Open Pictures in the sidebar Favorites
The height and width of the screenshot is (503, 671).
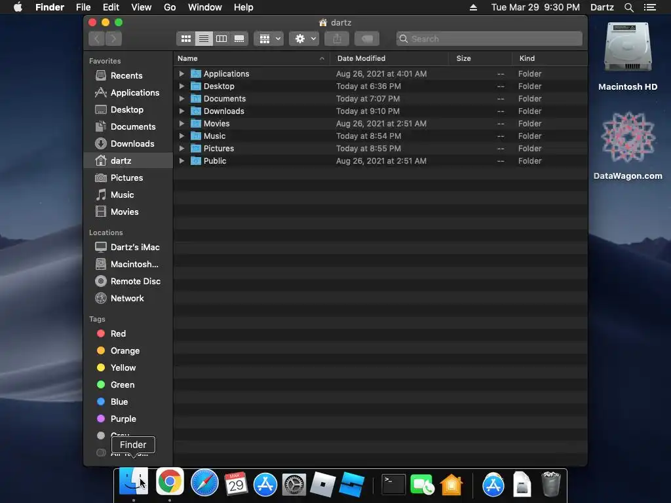[128, 178]
